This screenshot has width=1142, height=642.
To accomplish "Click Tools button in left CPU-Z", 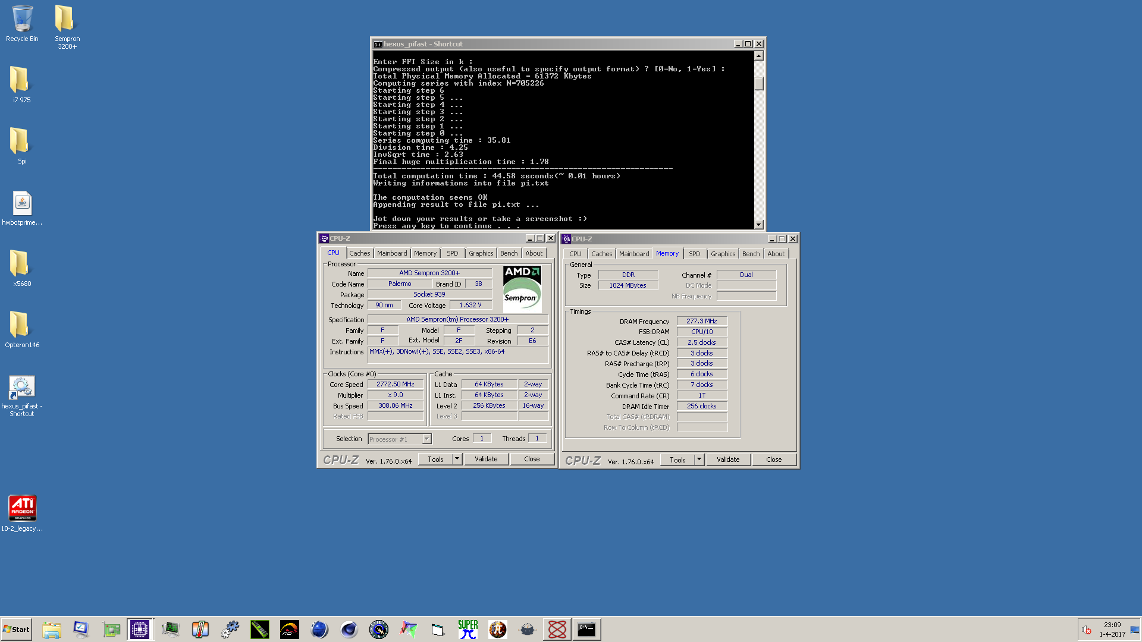I will tap(435, 459).
